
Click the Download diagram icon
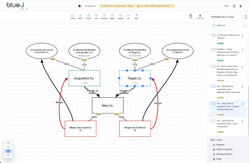pyautogui.click(x=200, y=16)
